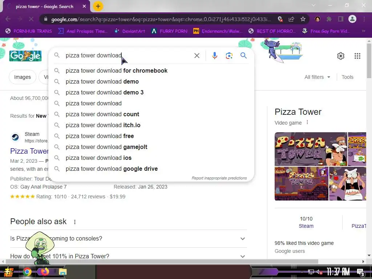Start a voice search with the microphone

(214, 56)
